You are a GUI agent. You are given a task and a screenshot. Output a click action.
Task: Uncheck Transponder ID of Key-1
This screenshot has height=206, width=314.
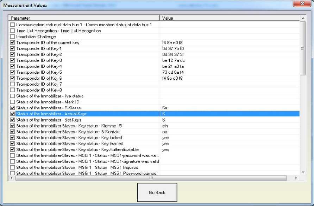[x=13, y=49]
